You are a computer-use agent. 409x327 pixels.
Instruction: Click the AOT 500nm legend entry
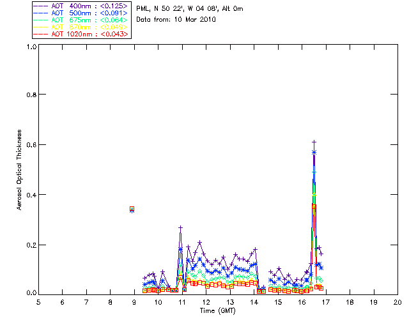[81, 13]
